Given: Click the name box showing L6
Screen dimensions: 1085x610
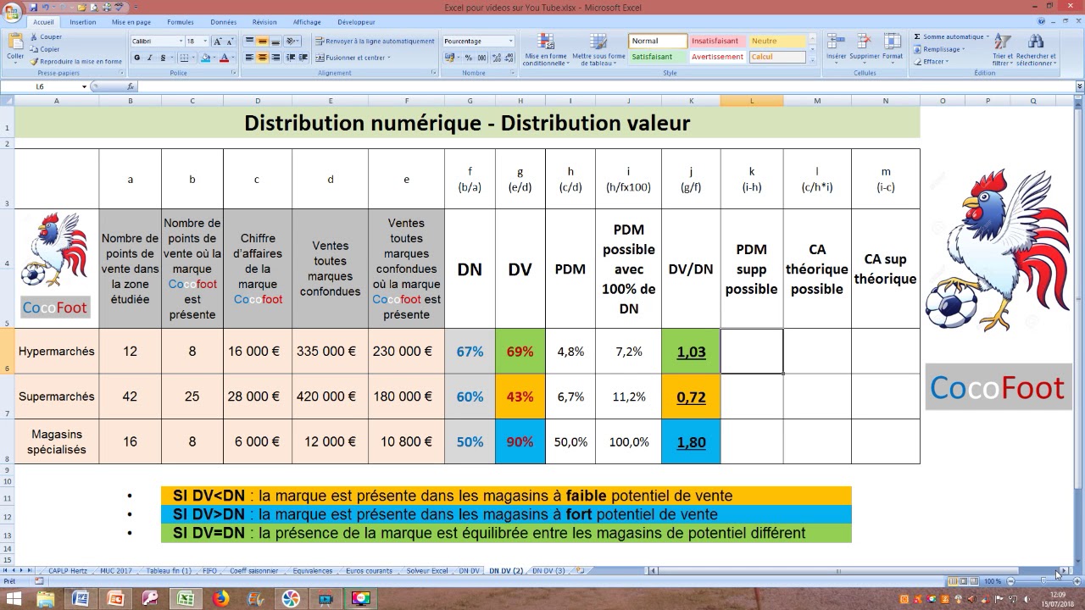Looking at the screenshot, I should 44,86.
